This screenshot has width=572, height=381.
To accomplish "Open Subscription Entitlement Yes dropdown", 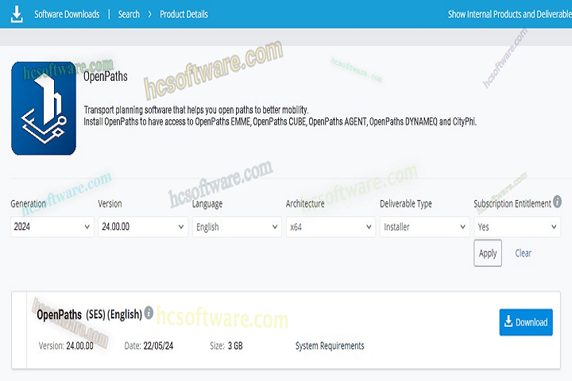I will pos(517,227).
